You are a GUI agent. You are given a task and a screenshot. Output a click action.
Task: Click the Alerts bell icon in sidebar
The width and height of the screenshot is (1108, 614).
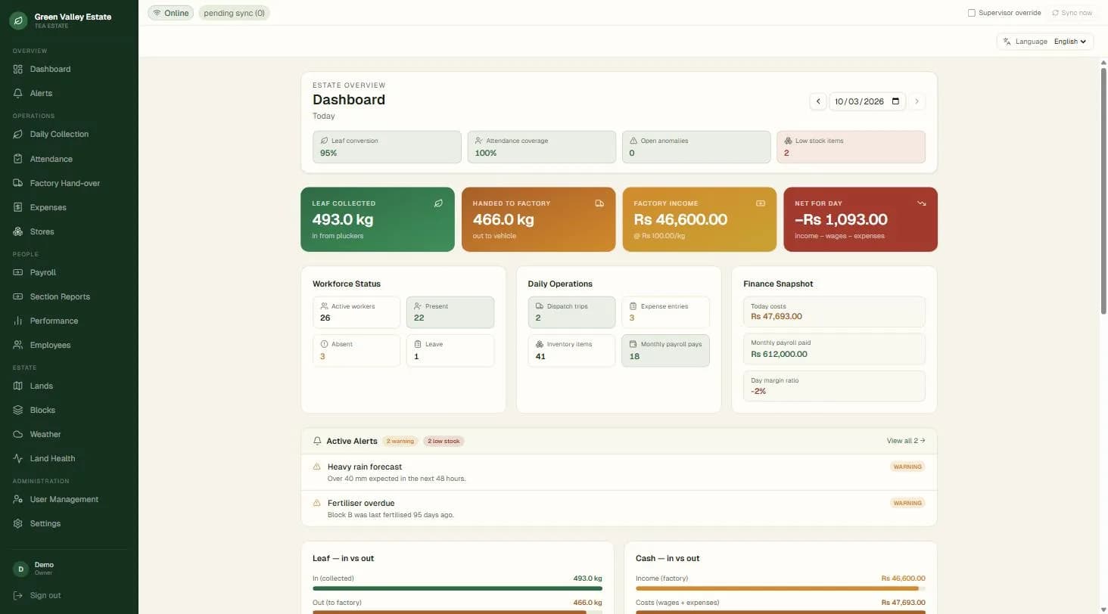tap(18, 93)
